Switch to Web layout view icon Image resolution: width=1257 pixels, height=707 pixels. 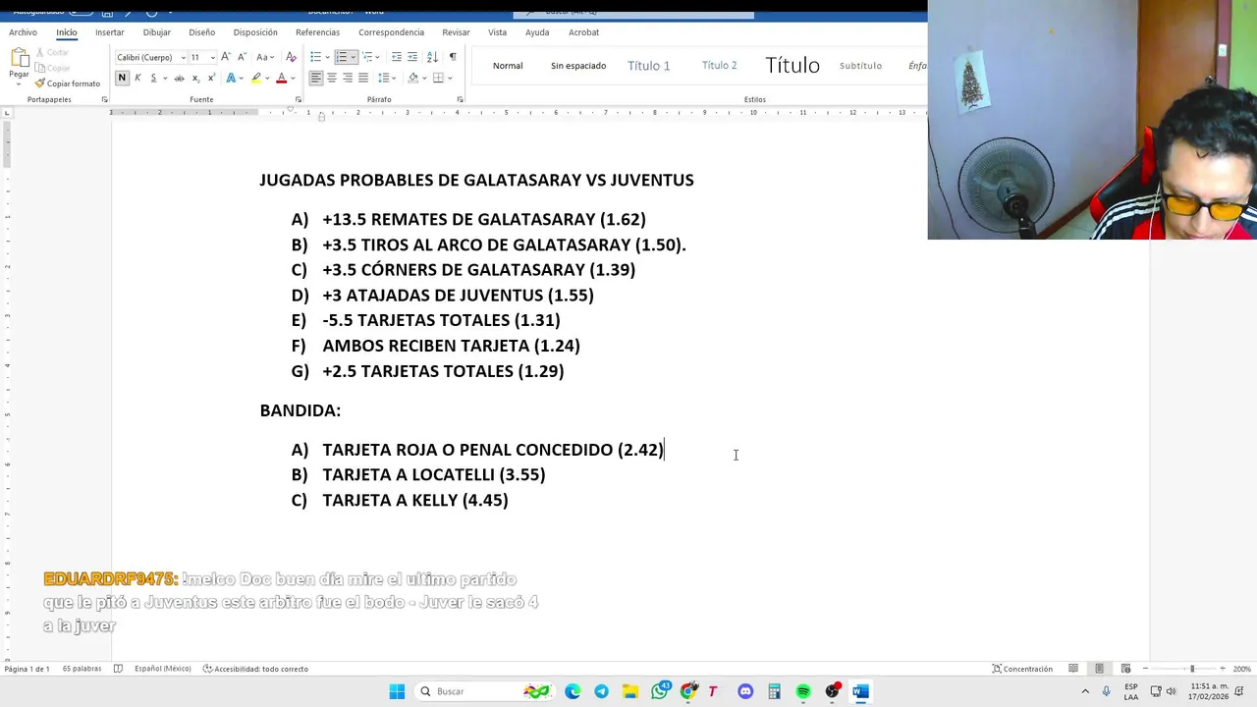(x=1125, y=669)
